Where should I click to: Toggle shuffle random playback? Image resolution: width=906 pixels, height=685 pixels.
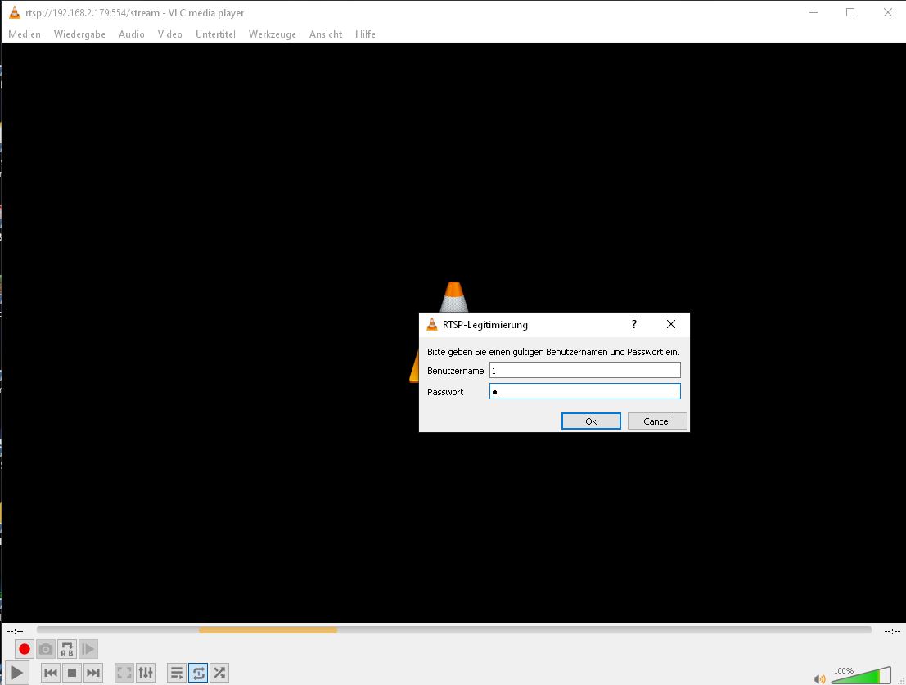click(x=219, y=673)
